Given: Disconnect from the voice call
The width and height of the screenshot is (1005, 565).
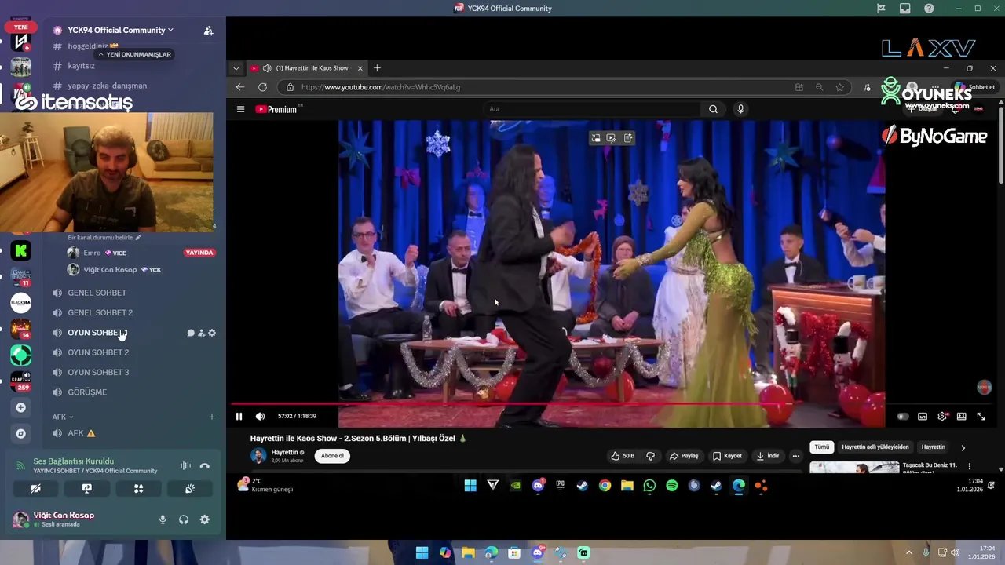Looking at the screenshot, I should [x=205, y=465].
